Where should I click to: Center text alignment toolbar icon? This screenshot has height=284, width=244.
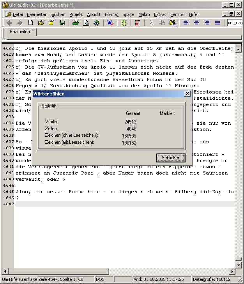pyautogui.click(x=196, y=23)
